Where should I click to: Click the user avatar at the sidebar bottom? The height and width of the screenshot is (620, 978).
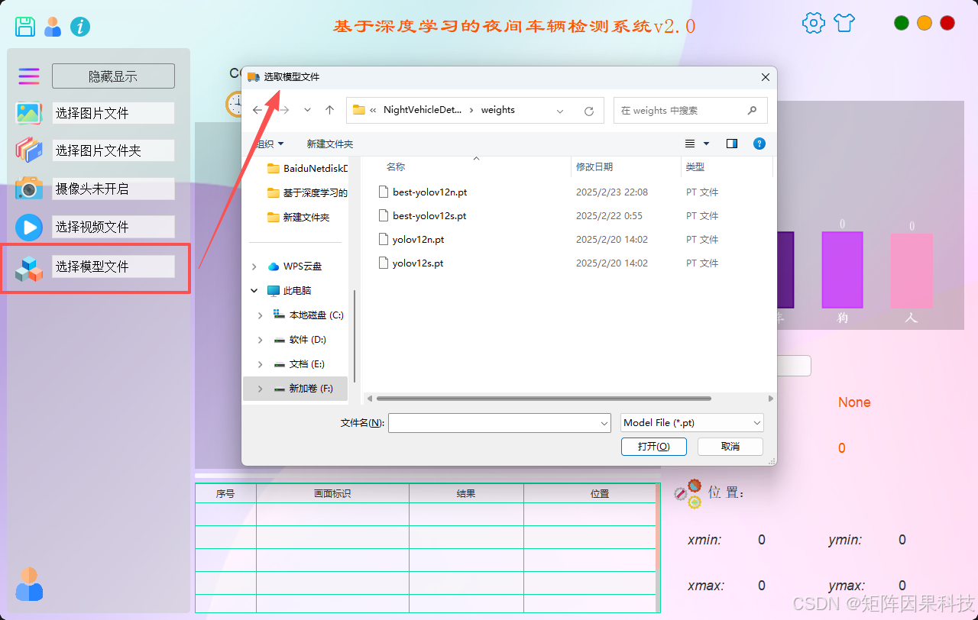click(29, 583)
